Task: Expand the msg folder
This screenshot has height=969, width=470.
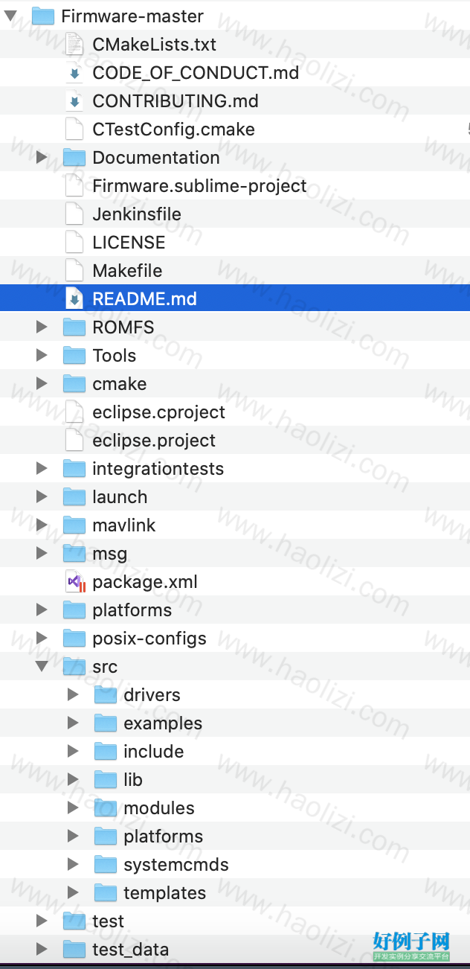Action: click(42, 554)
